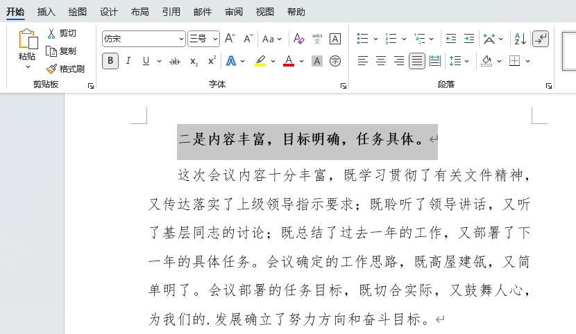Expand the 三号 font size dropdown
Viewport: 576px width, 334px height.
[215, 39]
